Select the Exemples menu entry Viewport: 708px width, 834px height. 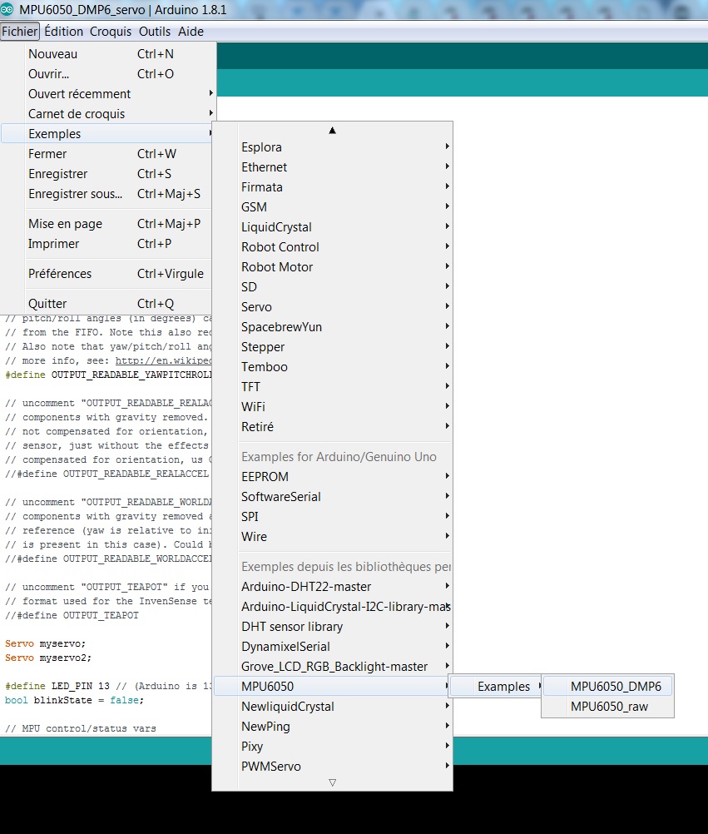tap(107, 133)
